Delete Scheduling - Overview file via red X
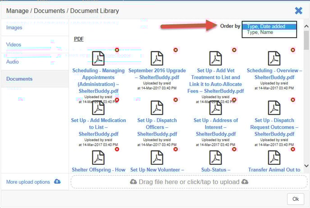This screenshot has height=208, width=310. point(293,50)
